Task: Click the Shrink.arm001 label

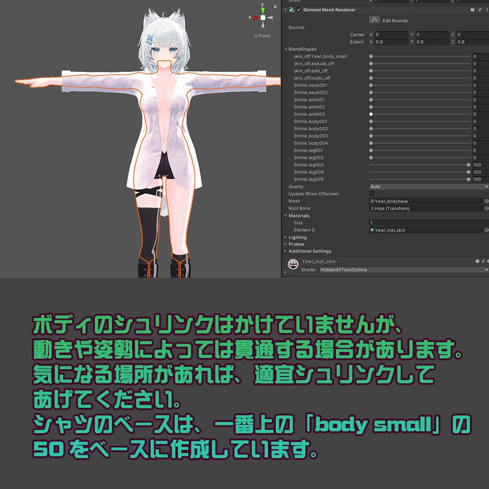Action: pyautogui.click(x=309, y=100)
